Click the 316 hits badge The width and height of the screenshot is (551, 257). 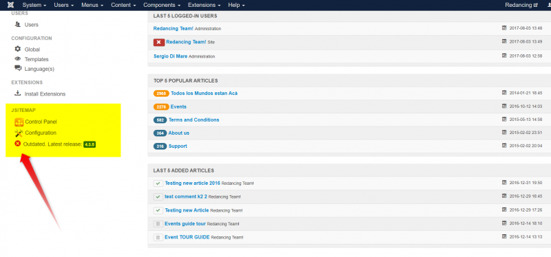click(160, 146)
